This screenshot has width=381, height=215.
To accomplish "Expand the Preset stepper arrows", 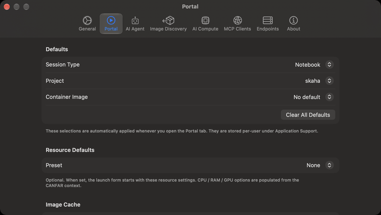I will 329,165.
